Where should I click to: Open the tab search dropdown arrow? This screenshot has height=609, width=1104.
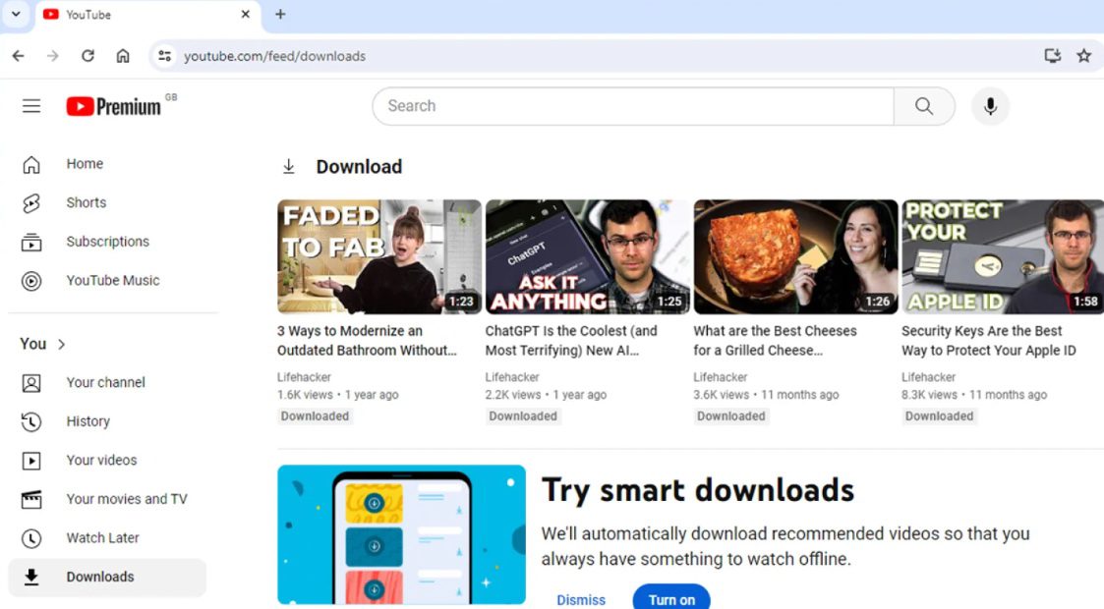click(16, 15)
